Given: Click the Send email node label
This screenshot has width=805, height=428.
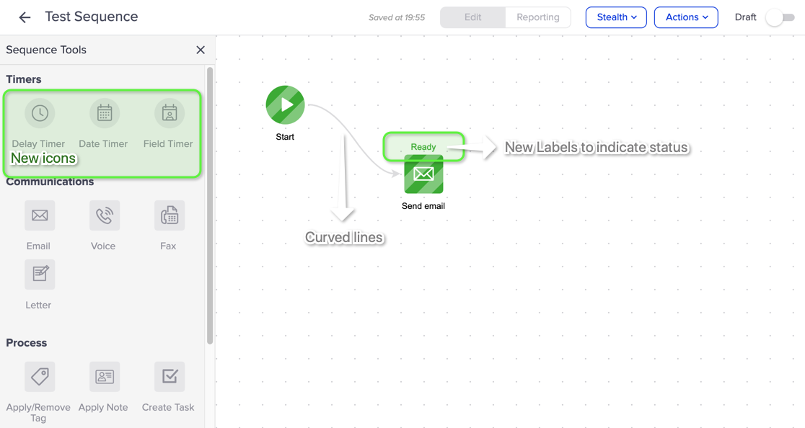Looking at the screenshot, I should 423,206.
